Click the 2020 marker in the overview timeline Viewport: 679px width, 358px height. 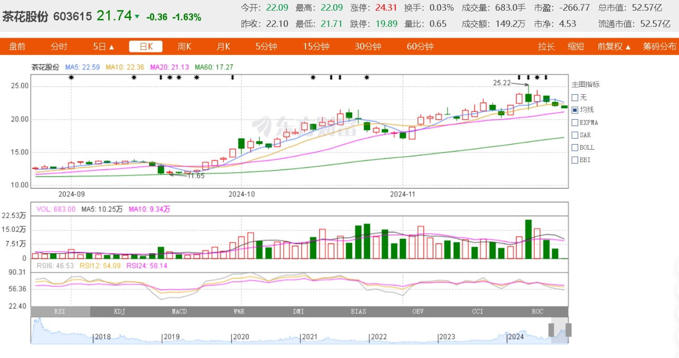(241, 337)
